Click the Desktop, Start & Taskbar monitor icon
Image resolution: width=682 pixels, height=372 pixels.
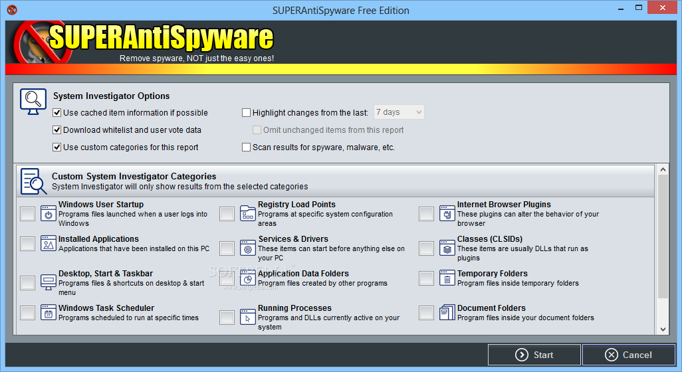(x=49, y=282)
